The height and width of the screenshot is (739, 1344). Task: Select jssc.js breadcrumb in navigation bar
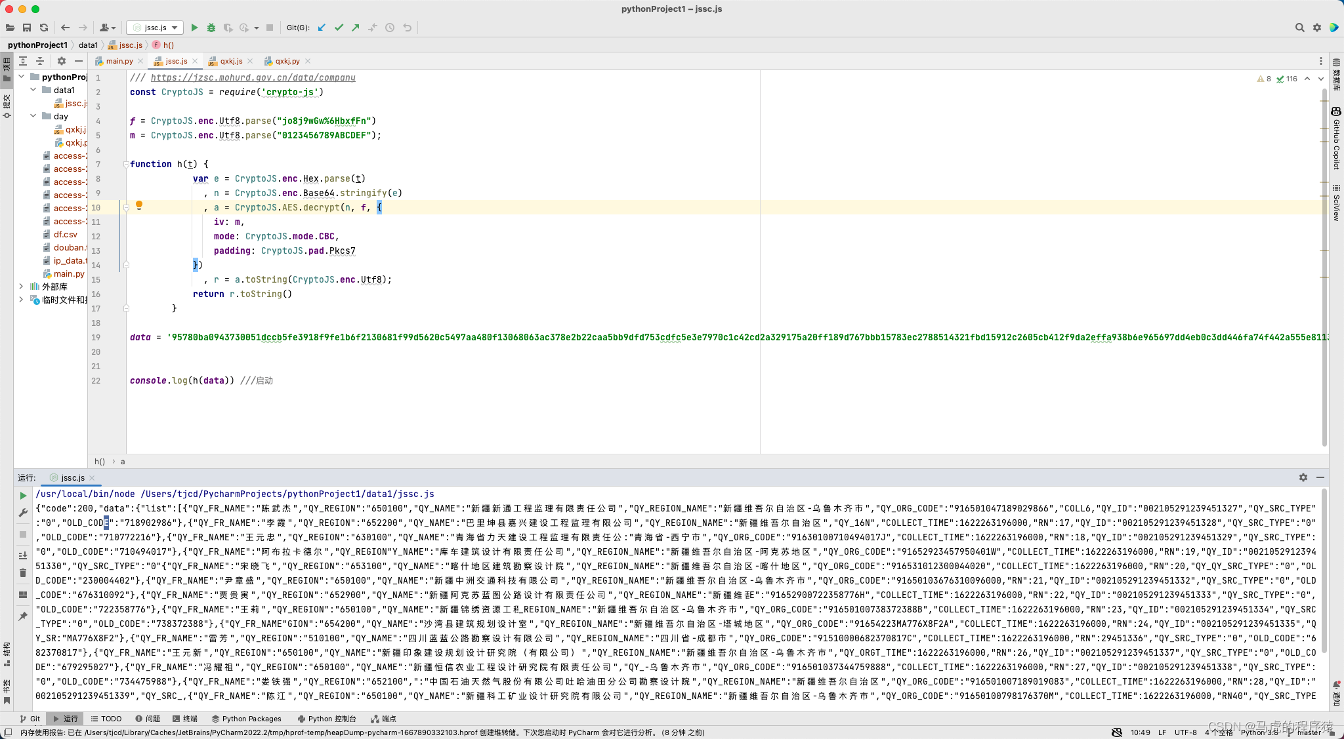click(x=125, y=45)
